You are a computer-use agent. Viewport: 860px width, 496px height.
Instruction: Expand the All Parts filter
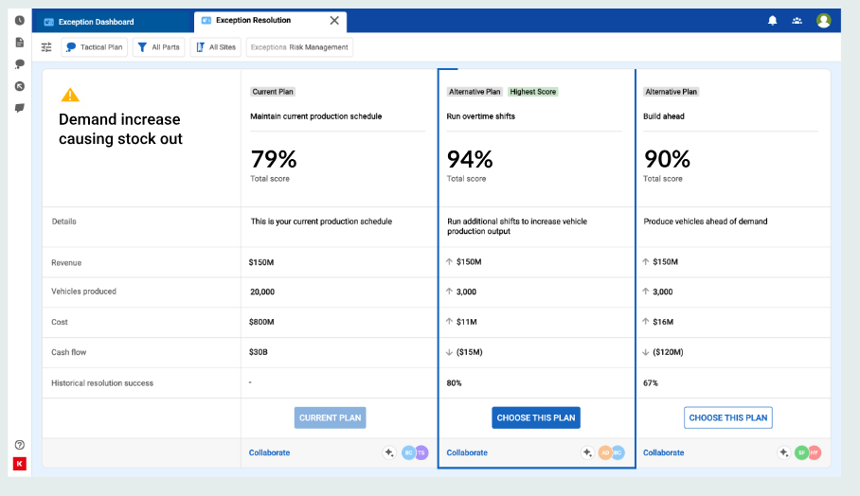(157, 47)
